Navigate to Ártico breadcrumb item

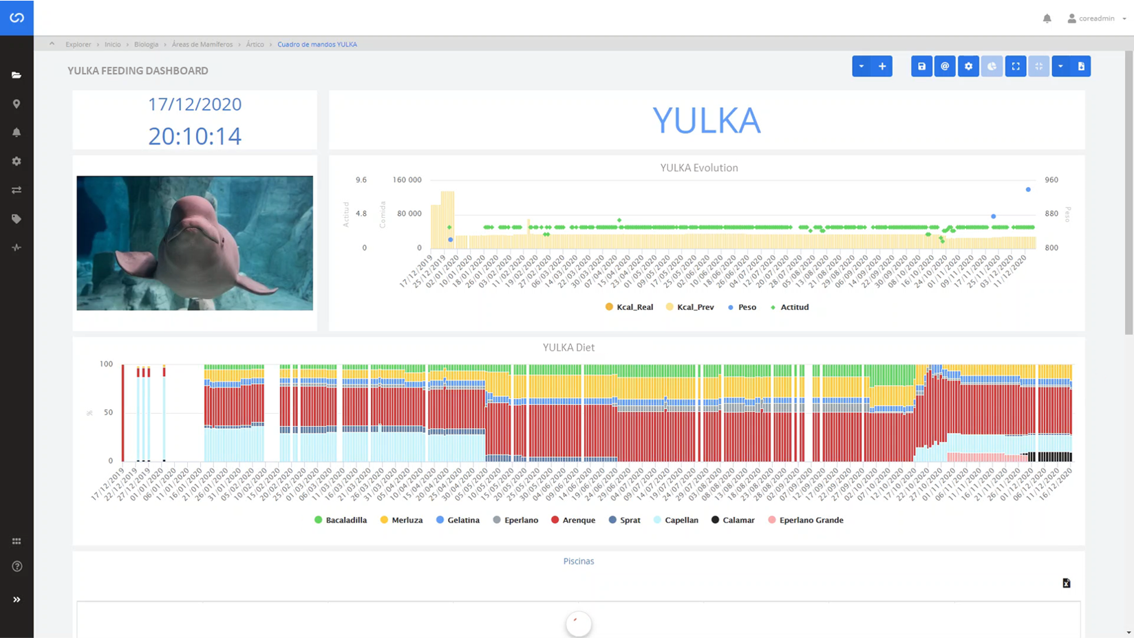[255, 45]
